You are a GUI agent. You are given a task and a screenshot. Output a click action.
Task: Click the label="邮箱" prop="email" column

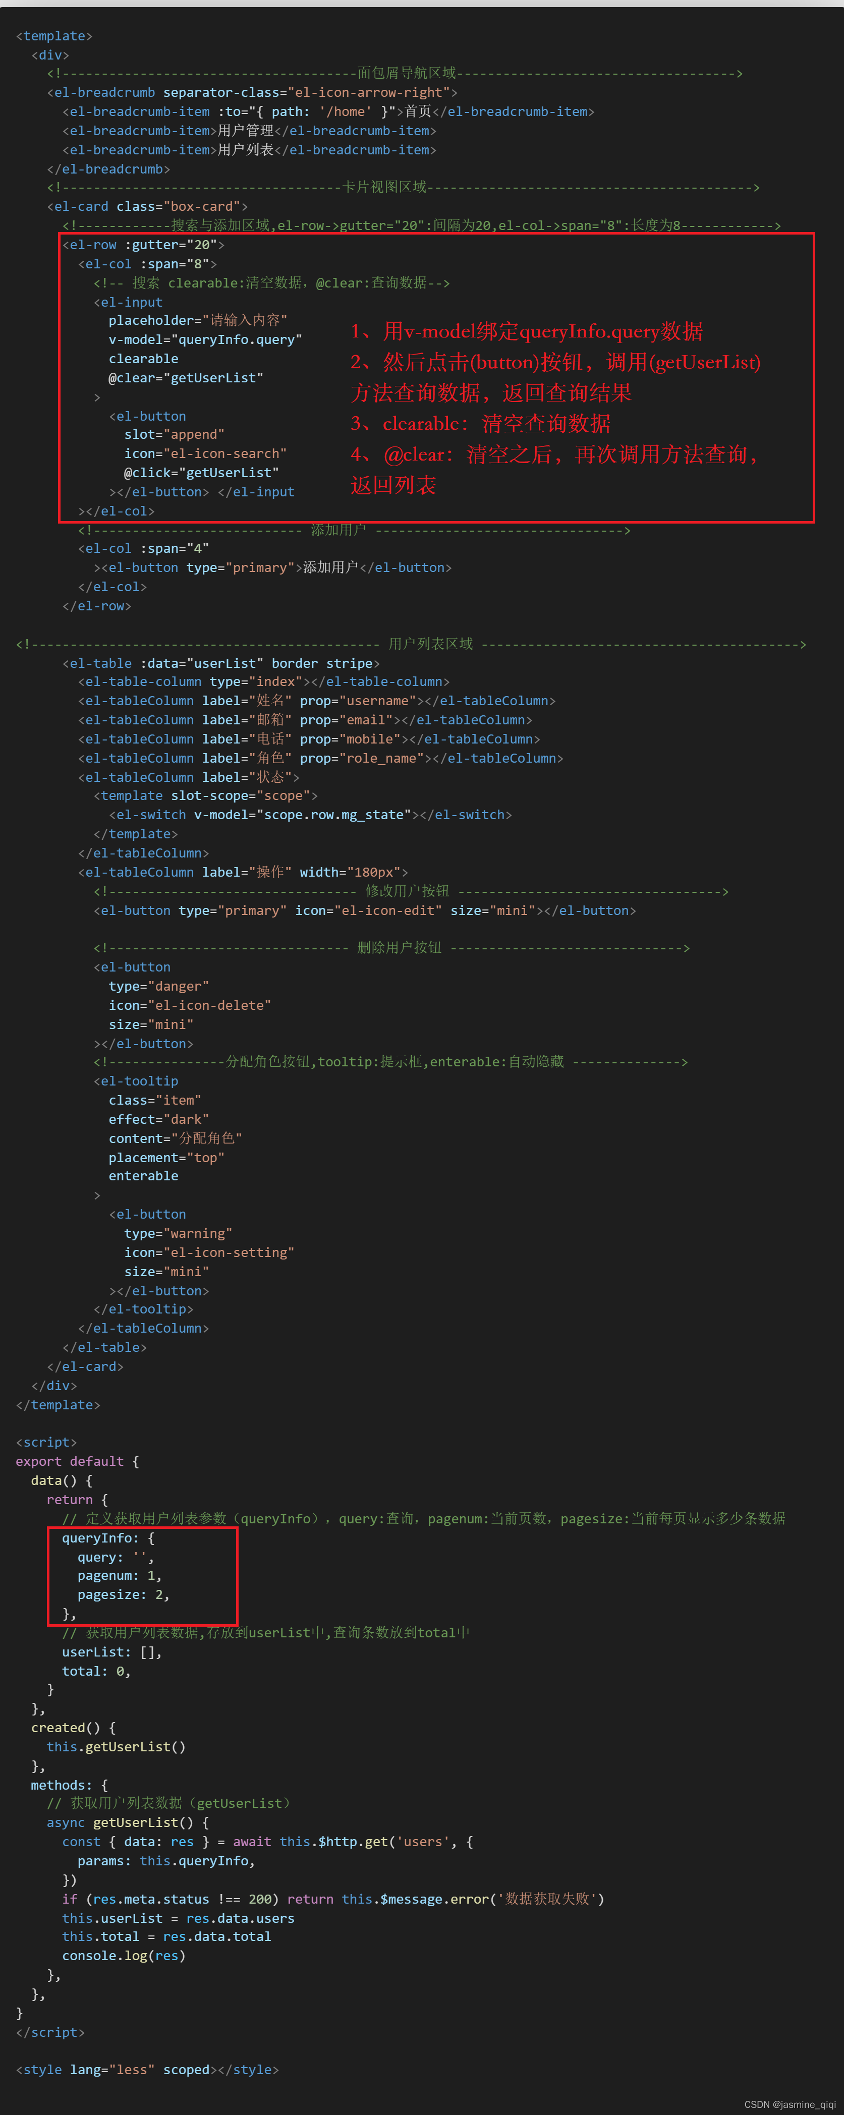point(305,720)
